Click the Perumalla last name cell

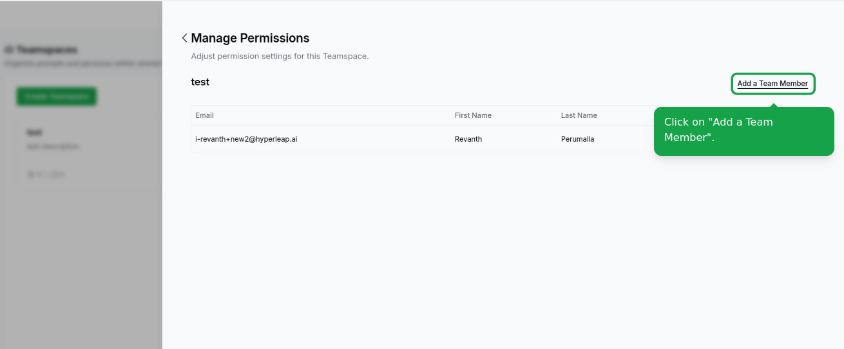tap(577, 139)
